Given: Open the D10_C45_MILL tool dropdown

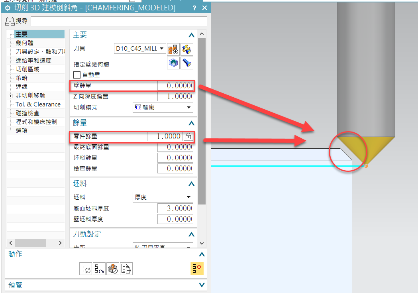Looking at the screenshot, I should click(x=140, y=49).
